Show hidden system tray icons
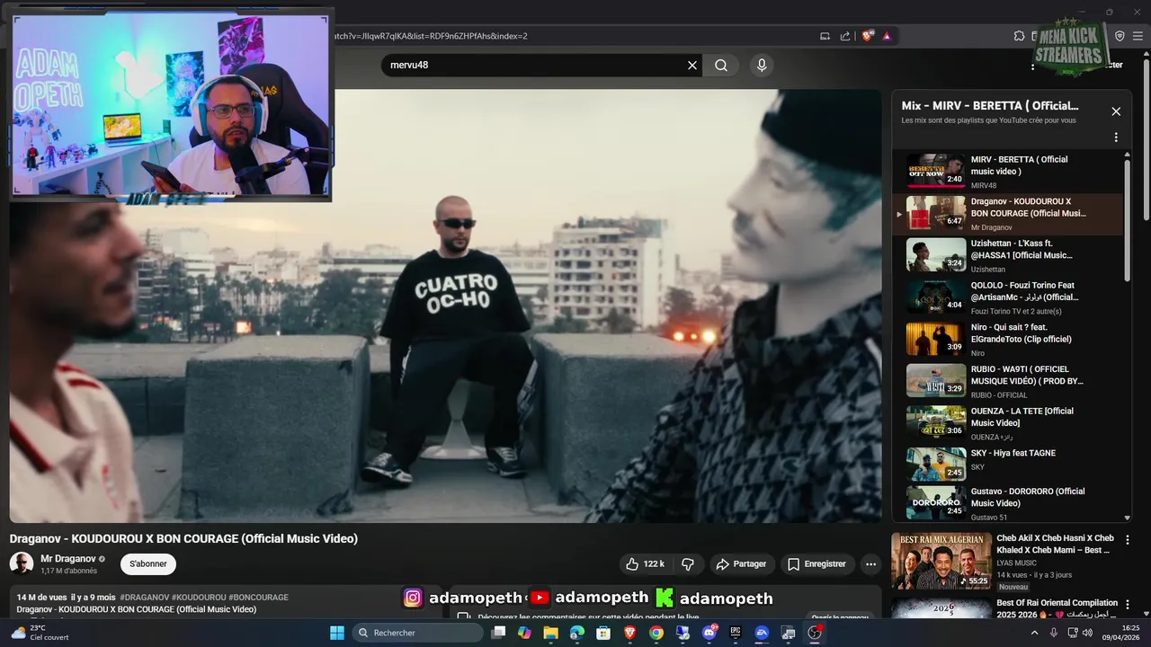Screen dimensions: 1151x647 click(x=1034, y=633)
